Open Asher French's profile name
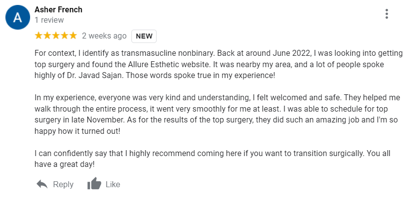Image resolution: width=411 pixels, height=201 pixels. [x=58, y=10]
